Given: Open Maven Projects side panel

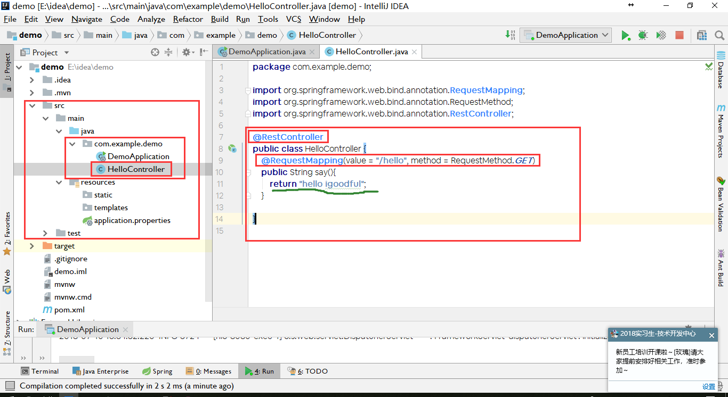Looking at the screenshot, I should point(721,131).
